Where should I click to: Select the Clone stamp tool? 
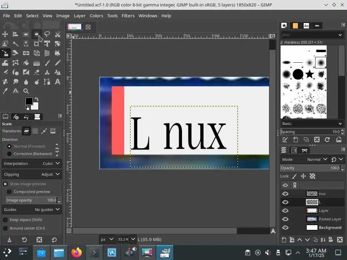pyautogui.click(x=47, y=72)
